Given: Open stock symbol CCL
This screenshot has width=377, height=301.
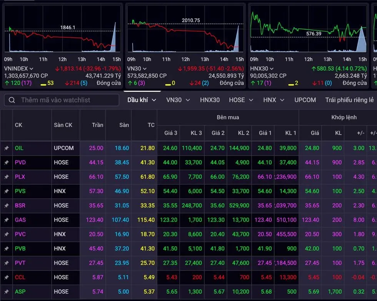Looking at the screenshot, I should pos(20,277).
